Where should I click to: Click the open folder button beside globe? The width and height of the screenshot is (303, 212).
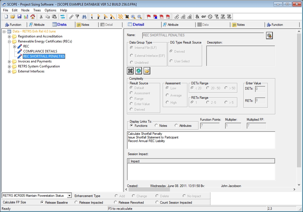pyautogui.click(x=147, y=71)
